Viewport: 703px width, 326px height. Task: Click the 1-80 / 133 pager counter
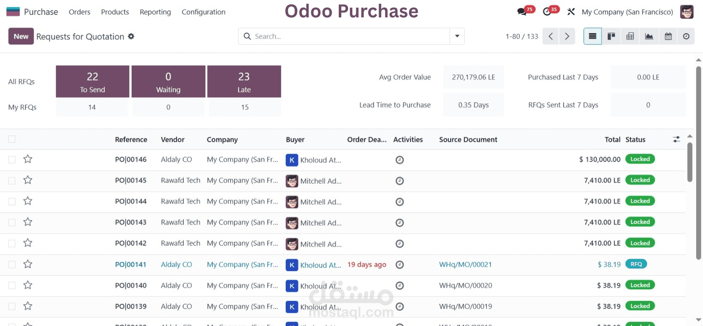click(x=522, y=37)
